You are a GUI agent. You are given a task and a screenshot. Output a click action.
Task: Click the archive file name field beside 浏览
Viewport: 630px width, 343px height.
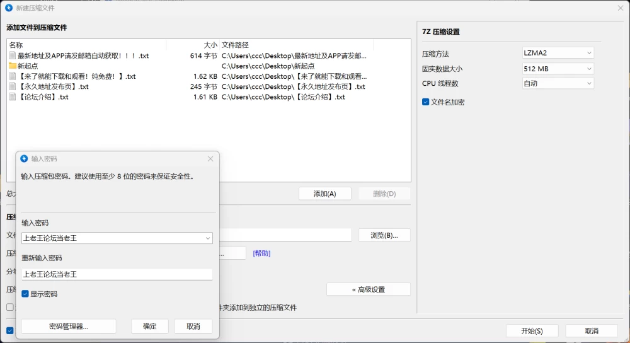[x=285, y=235]
